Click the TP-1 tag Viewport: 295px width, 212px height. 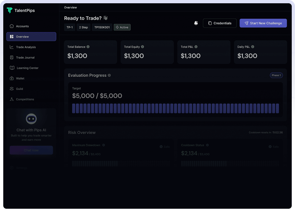[x=70, y=27]
